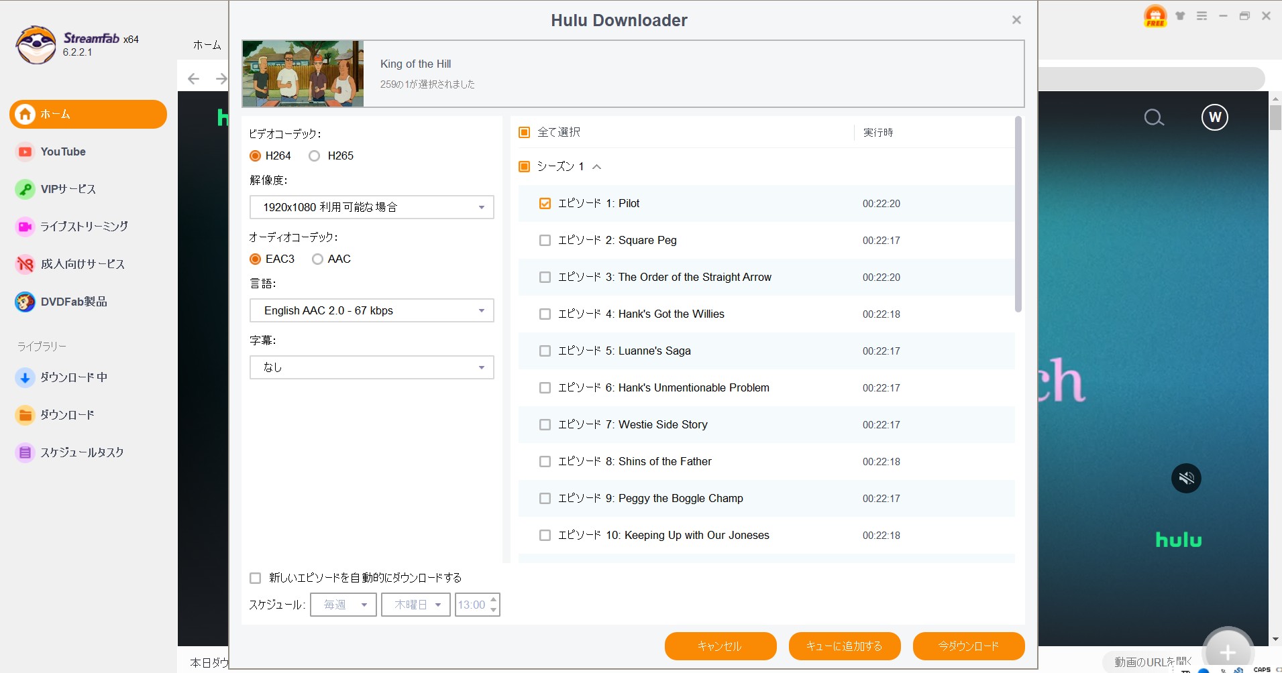Select the H265 video codec

(x=314, y=156)
